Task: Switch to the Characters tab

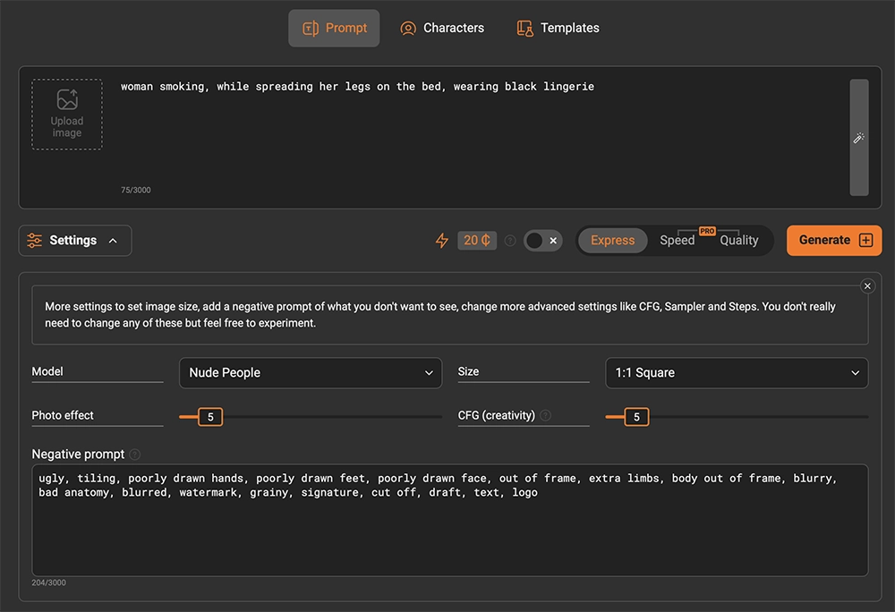Action: click(x=442, y=28)
